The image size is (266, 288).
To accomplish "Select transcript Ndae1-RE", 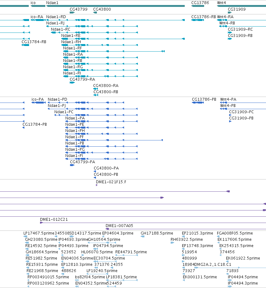I will pos(123,39).
